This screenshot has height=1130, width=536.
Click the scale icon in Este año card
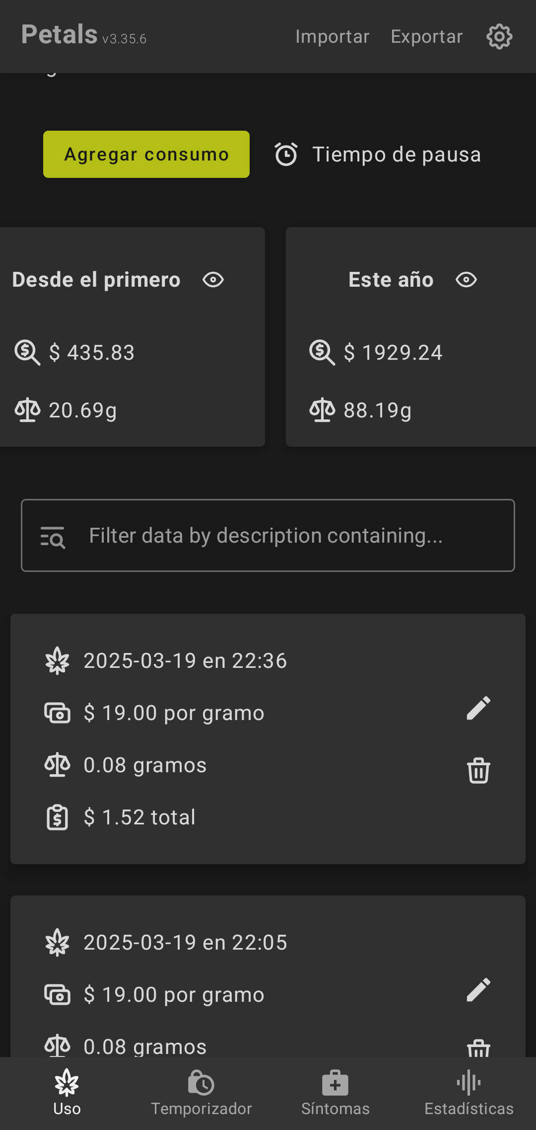[x=322, y=410]
